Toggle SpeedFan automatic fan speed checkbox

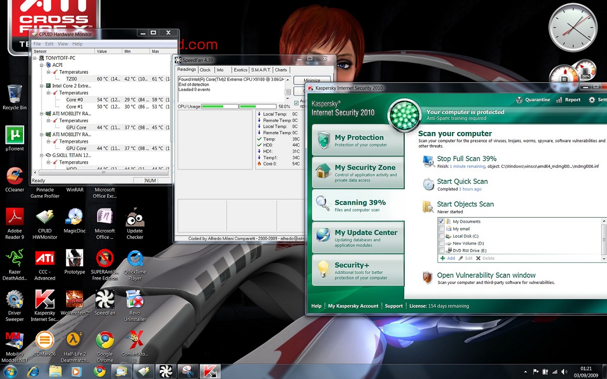click(296, 103)
